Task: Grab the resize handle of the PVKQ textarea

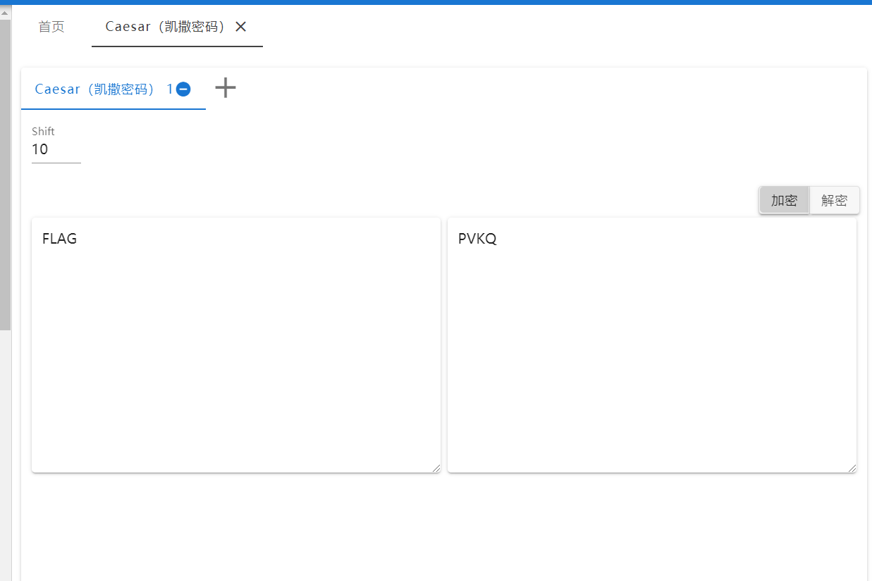Action: 852,468
